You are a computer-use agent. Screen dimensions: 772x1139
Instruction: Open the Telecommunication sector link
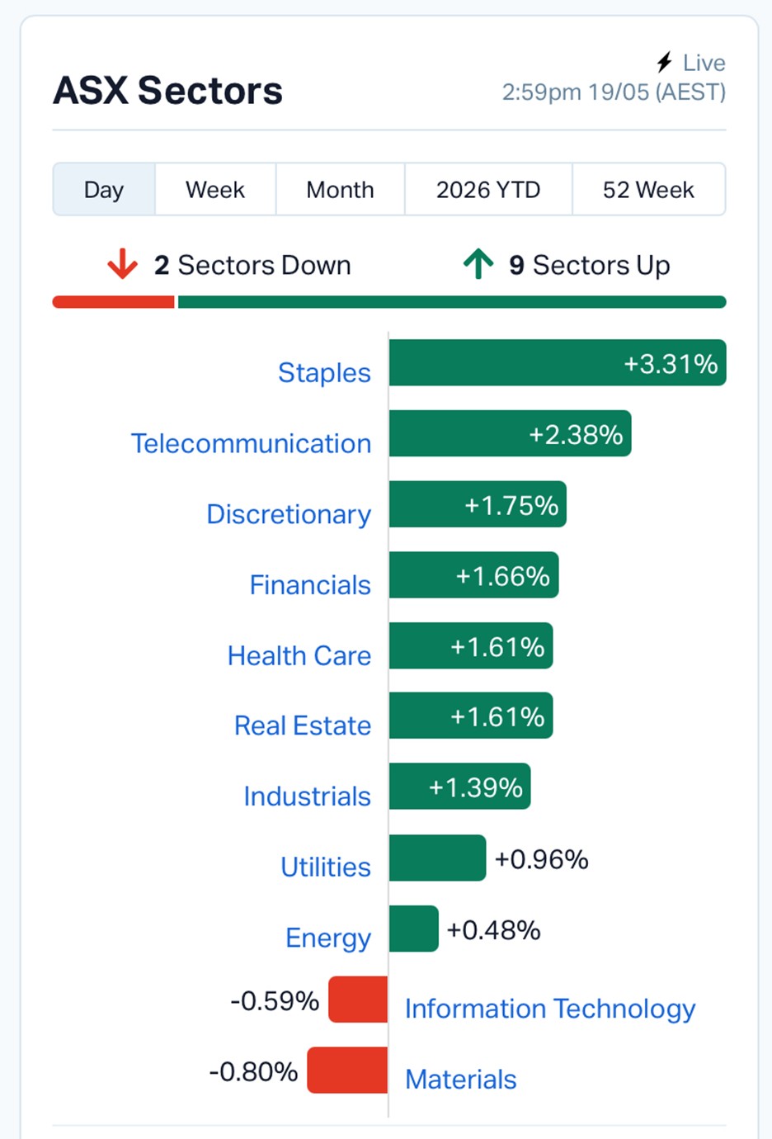[x=251, y=443]
